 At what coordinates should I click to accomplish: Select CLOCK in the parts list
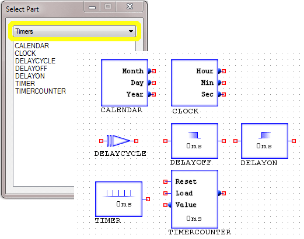click(x=25, y=53)
